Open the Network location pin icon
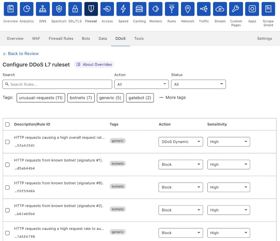280x241 pixels. click(x=188, y=9)
